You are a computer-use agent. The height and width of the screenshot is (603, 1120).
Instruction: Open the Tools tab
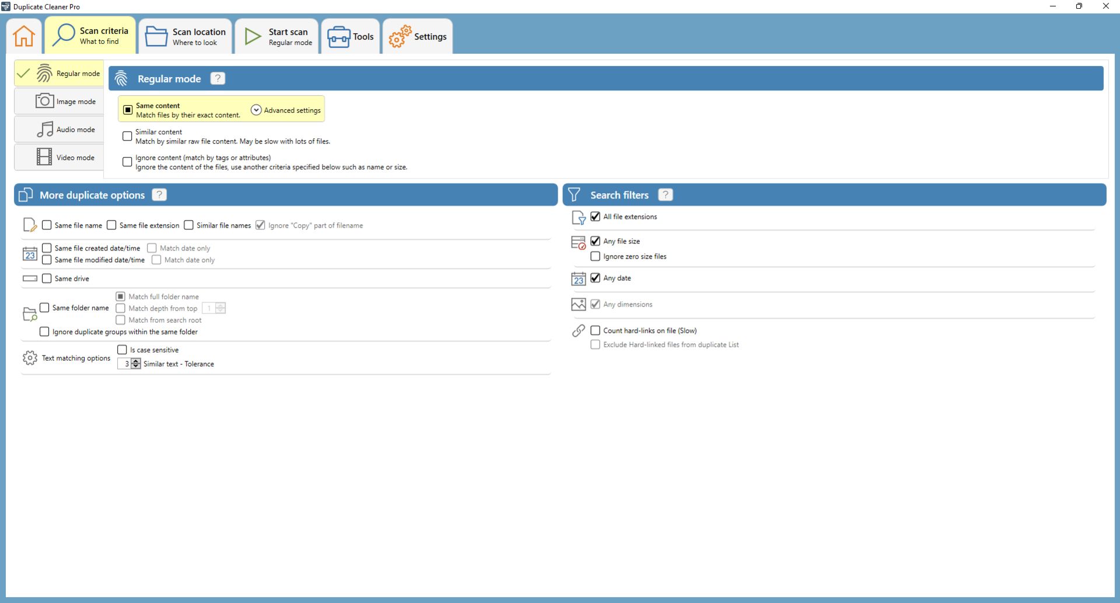(351, 36)
